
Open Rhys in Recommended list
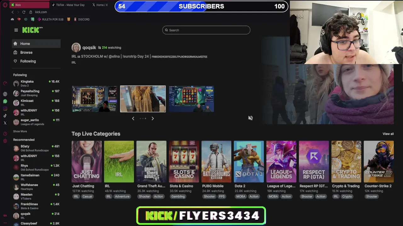pyautogui.click(x=36, y=167)
